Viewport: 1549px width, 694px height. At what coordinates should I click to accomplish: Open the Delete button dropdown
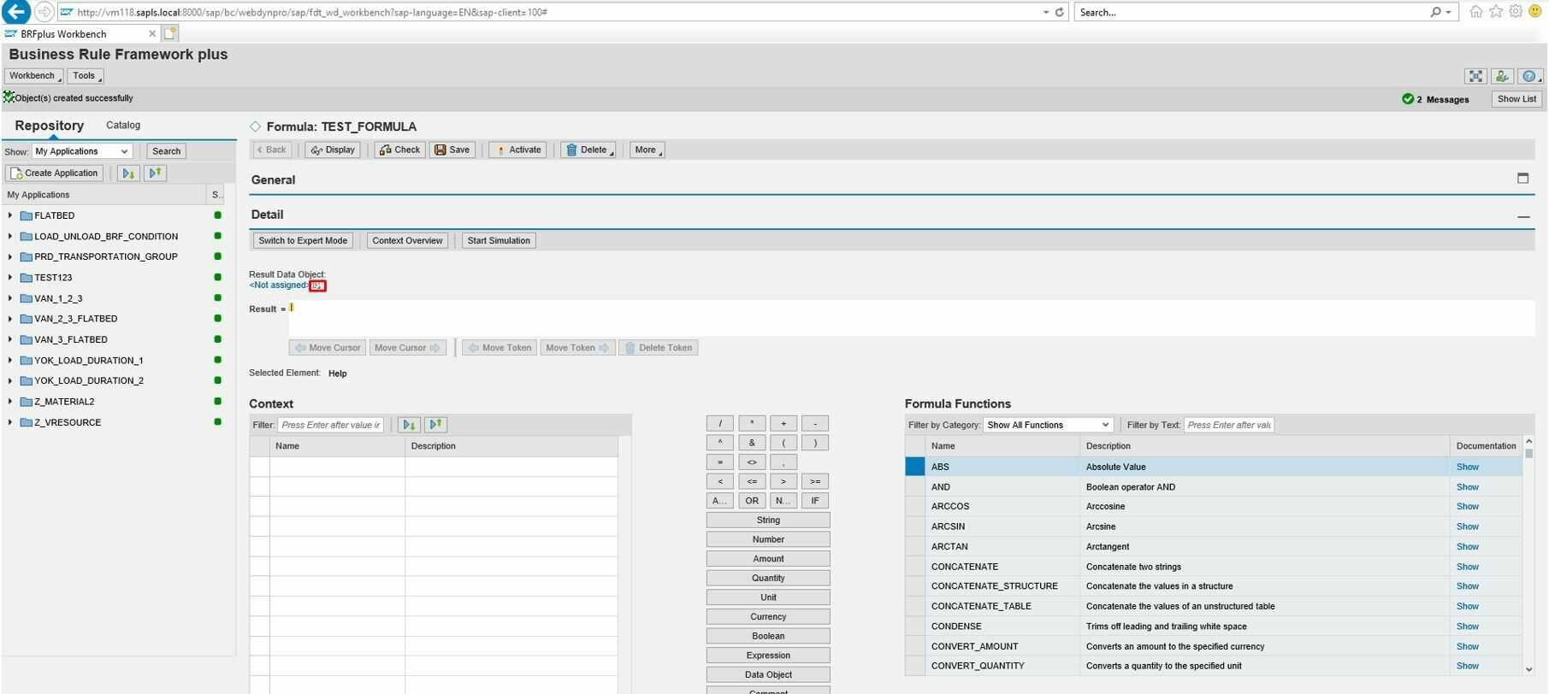coord(588,150)
